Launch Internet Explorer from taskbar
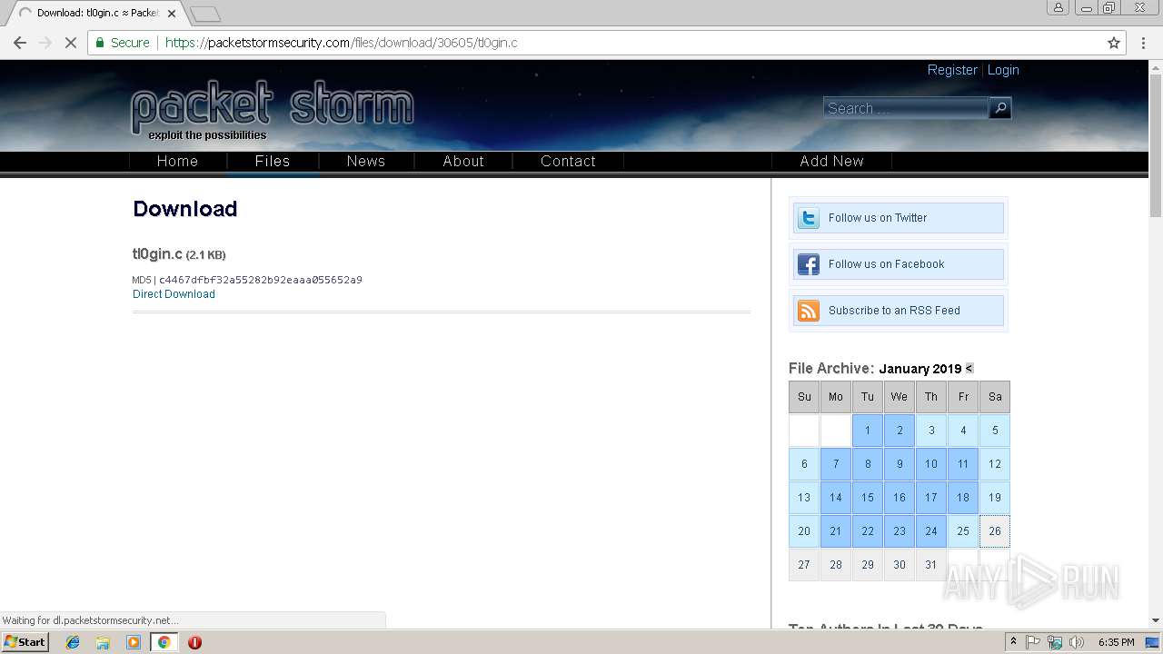Screen dimensions: 1163x654 [x=73, y=642]
